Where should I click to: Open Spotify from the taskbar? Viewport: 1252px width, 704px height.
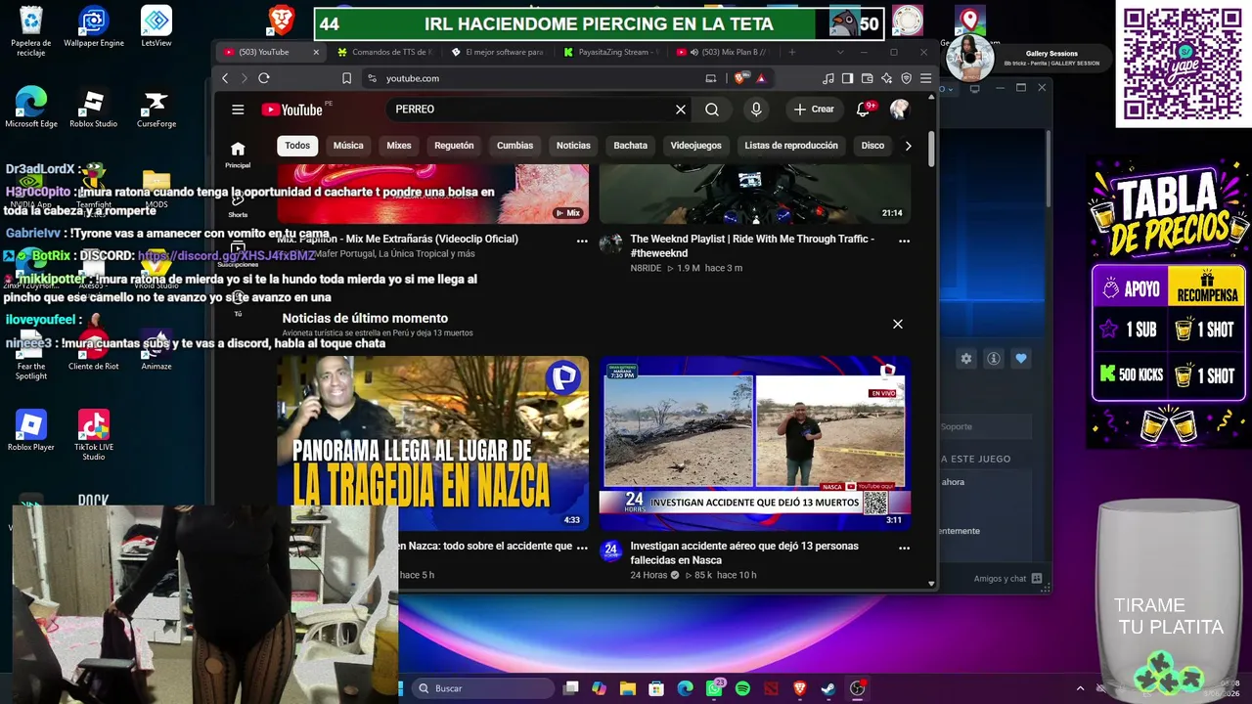point(742,688)
